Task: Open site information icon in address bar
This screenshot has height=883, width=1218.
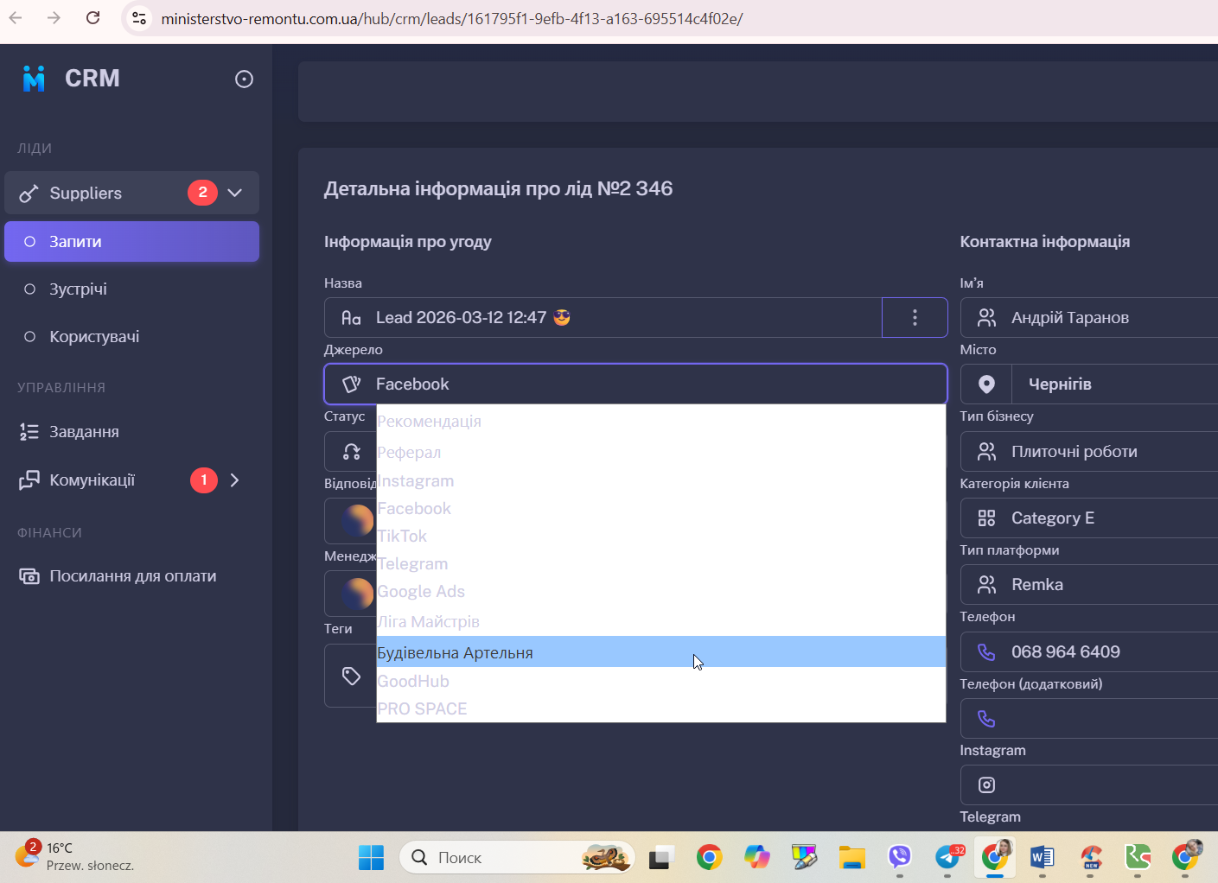Action: (138, 18)
